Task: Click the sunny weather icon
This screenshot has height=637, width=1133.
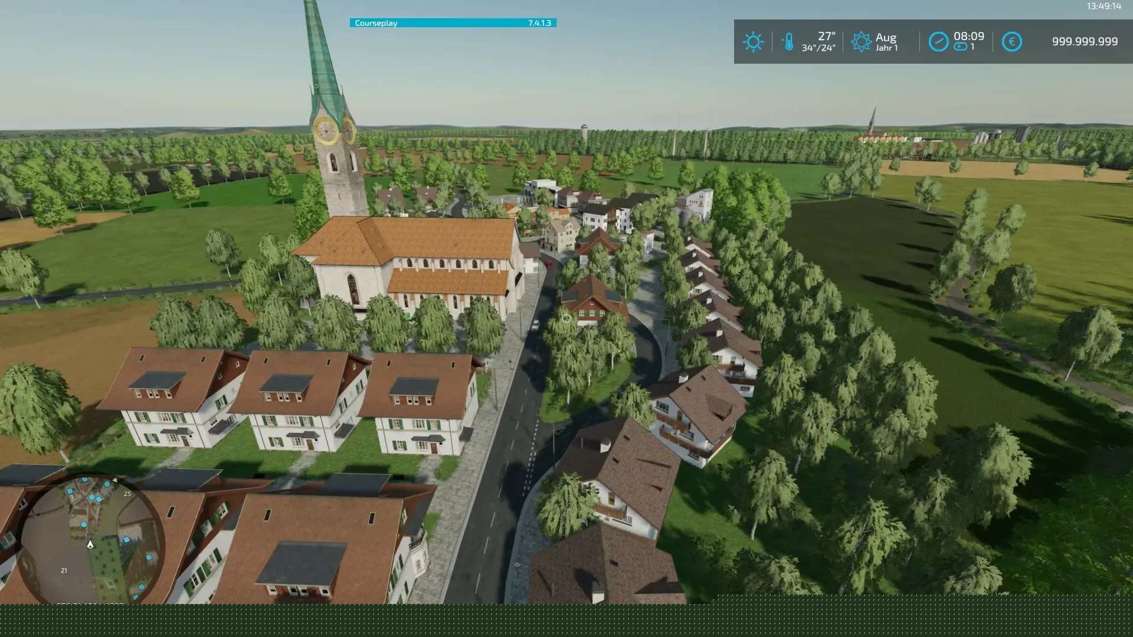Action: [x=753, y=42]
